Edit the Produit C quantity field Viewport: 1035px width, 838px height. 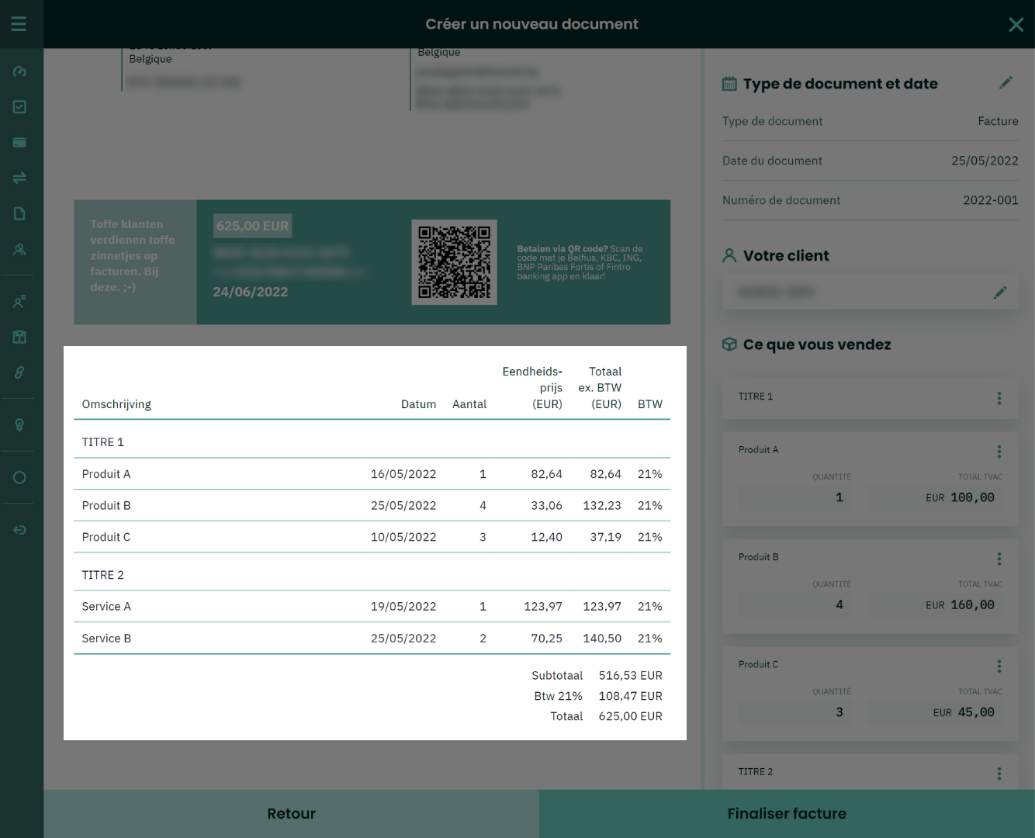795,712
